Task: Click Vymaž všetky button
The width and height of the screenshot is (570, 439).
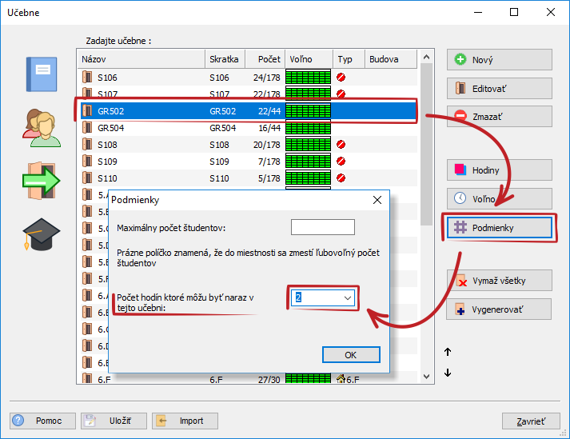Action: (x=499, y=281)
